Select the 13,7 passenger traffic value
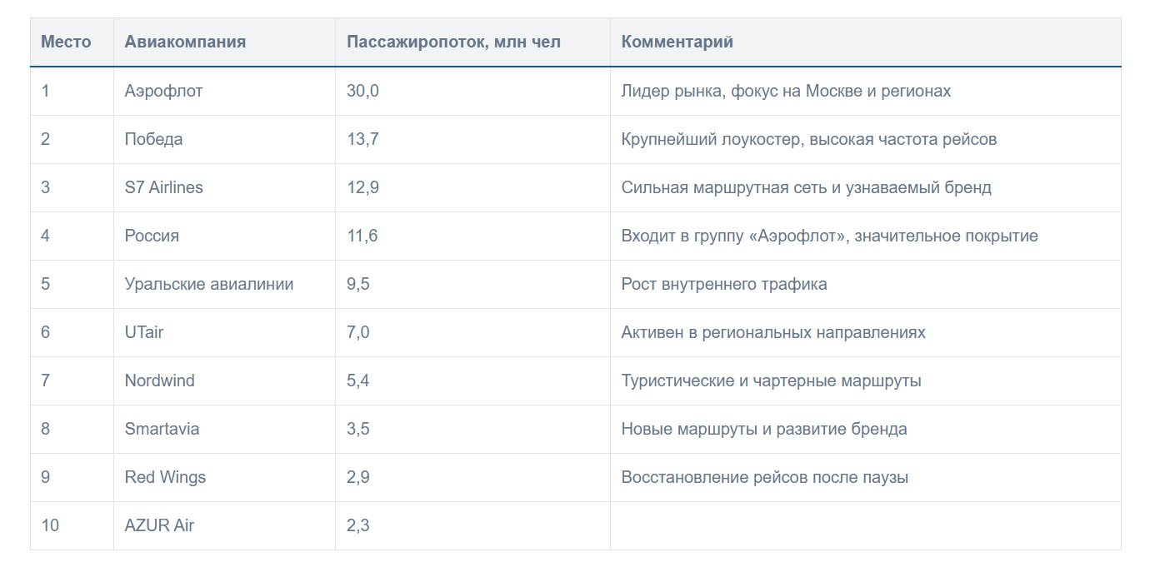Screen dimensions: 1150x572 pyautogui.click(x=362, y=139)
